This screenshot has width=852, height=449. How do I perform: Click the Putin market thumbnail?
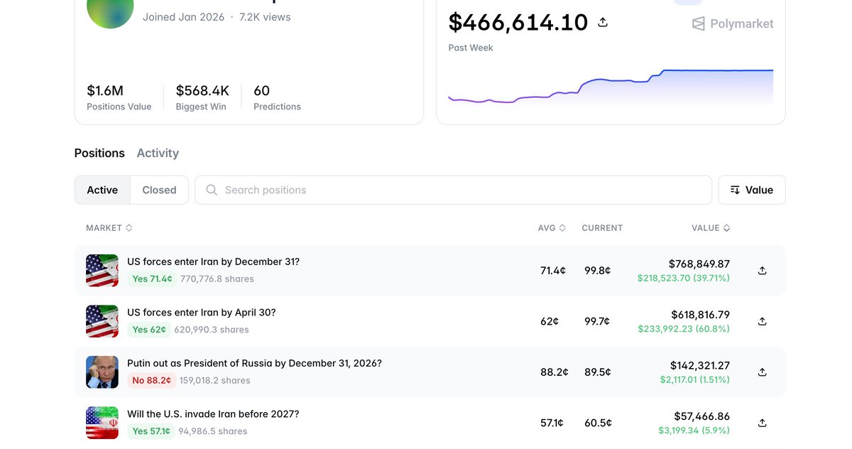[x=102, y=372]
